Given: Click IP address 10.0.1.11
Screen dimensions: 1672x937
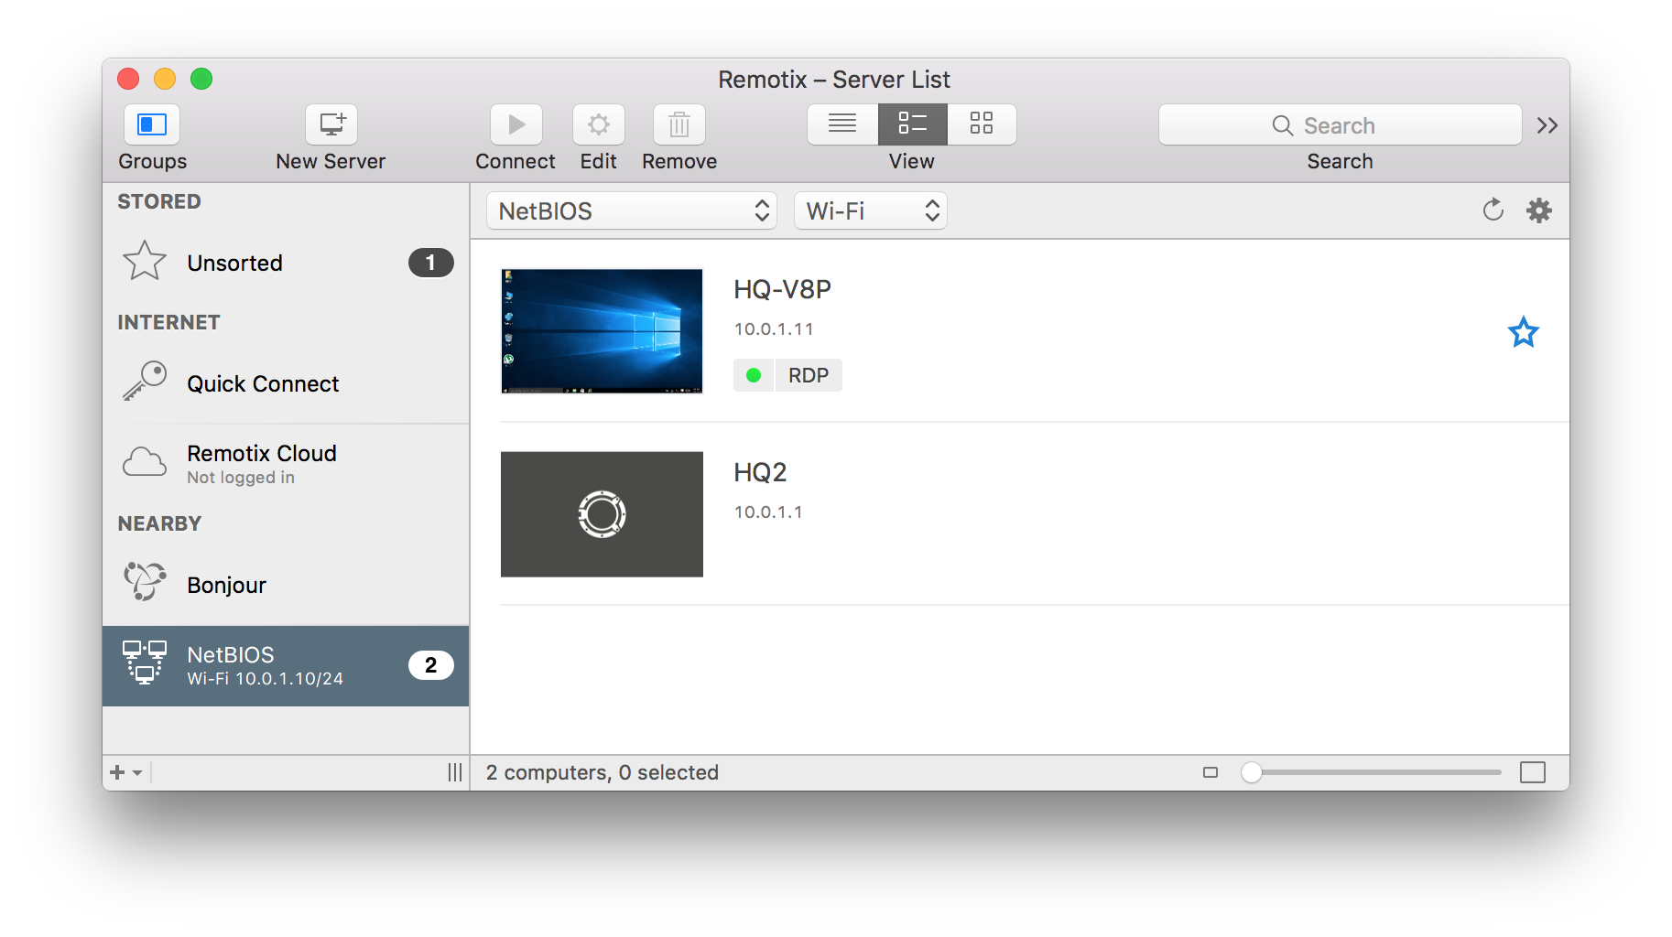Looking at the screenshot, I should (774, 328).
